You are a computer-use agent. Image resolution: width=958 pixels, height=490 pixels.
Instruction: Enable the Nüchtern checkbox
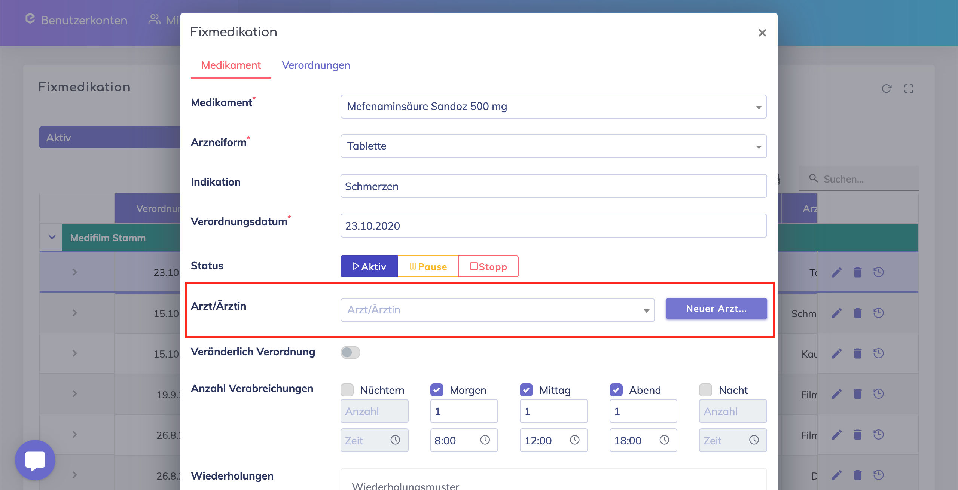[347, 390]
